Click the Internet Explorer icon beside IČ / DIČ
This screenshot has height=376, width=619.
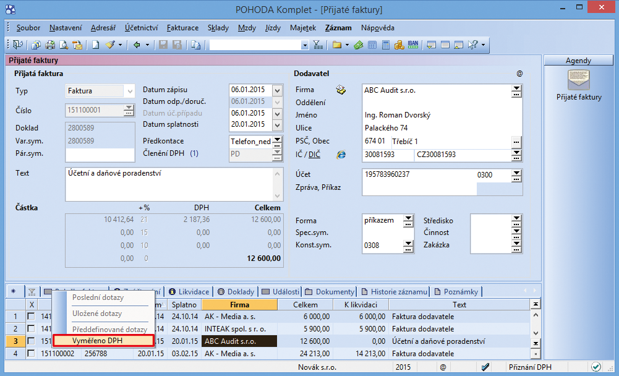341,155
